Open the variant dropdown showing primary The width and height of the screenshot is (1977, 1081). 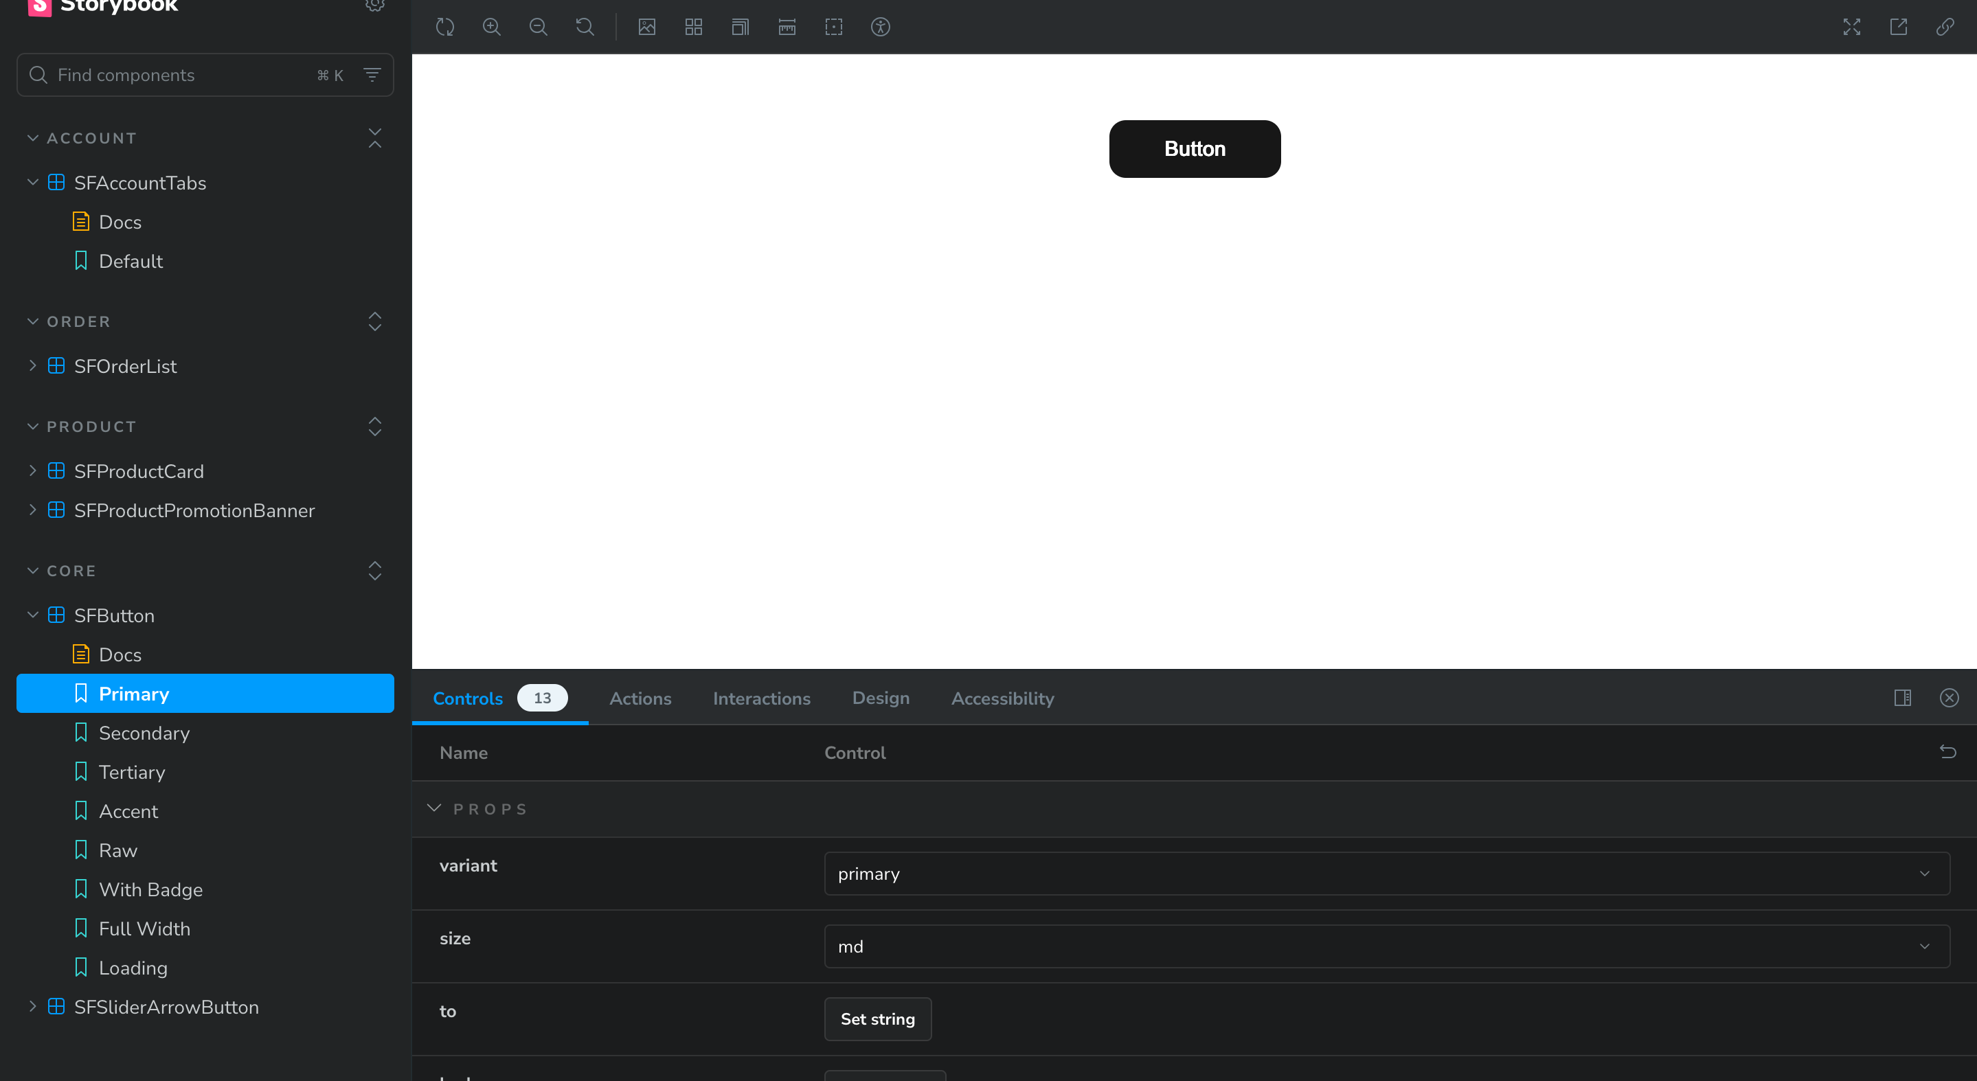click(1386, 873)
